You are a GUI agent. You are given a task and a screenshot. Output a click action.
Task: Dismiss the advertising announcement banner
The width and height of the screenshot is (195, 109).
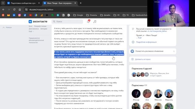coord(174,51)
